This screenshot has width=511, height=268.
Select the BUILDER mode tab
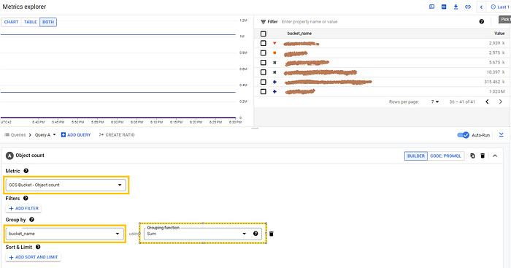416,156
